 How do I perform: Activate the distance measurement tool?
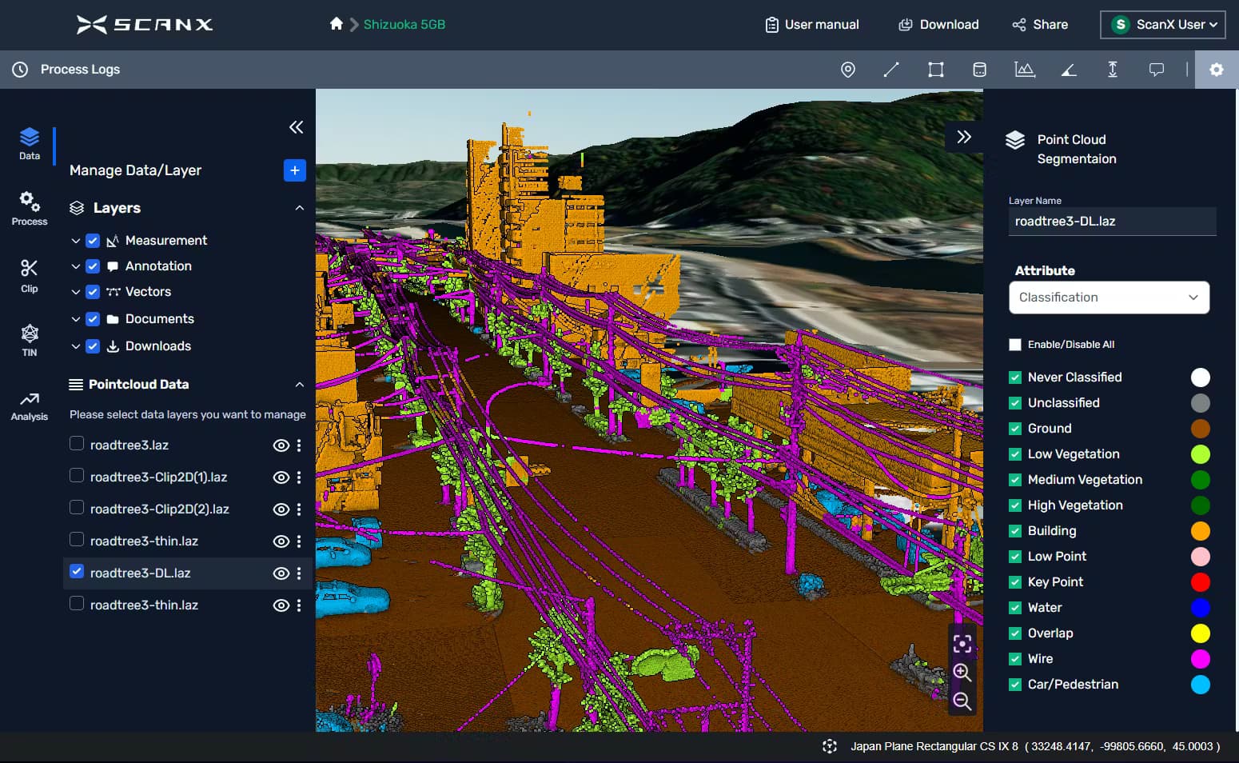pos(891,70)
